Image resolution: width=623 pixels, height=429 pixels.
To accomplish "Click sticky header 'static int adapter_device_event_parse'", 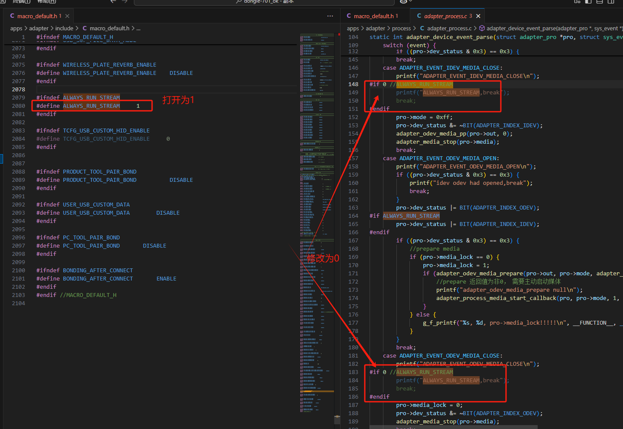I will 496,37.
